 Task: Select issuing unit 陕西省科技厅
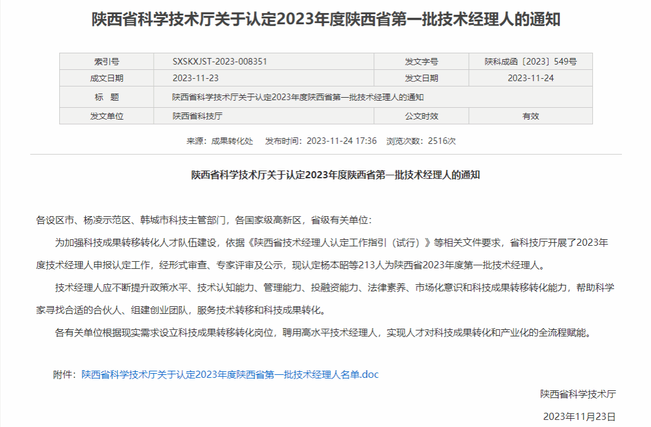tap(197, 116)
